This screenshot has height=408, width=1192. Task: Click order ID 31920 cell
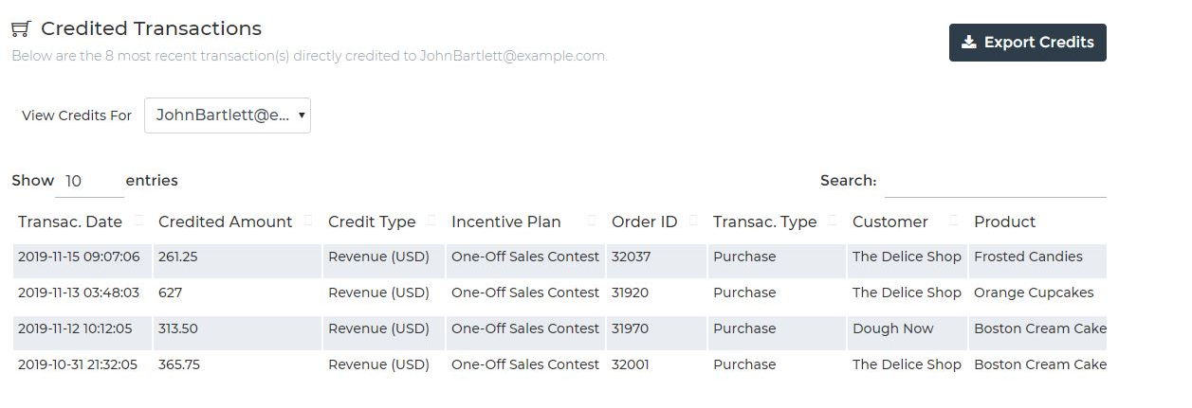coord(656,293)
